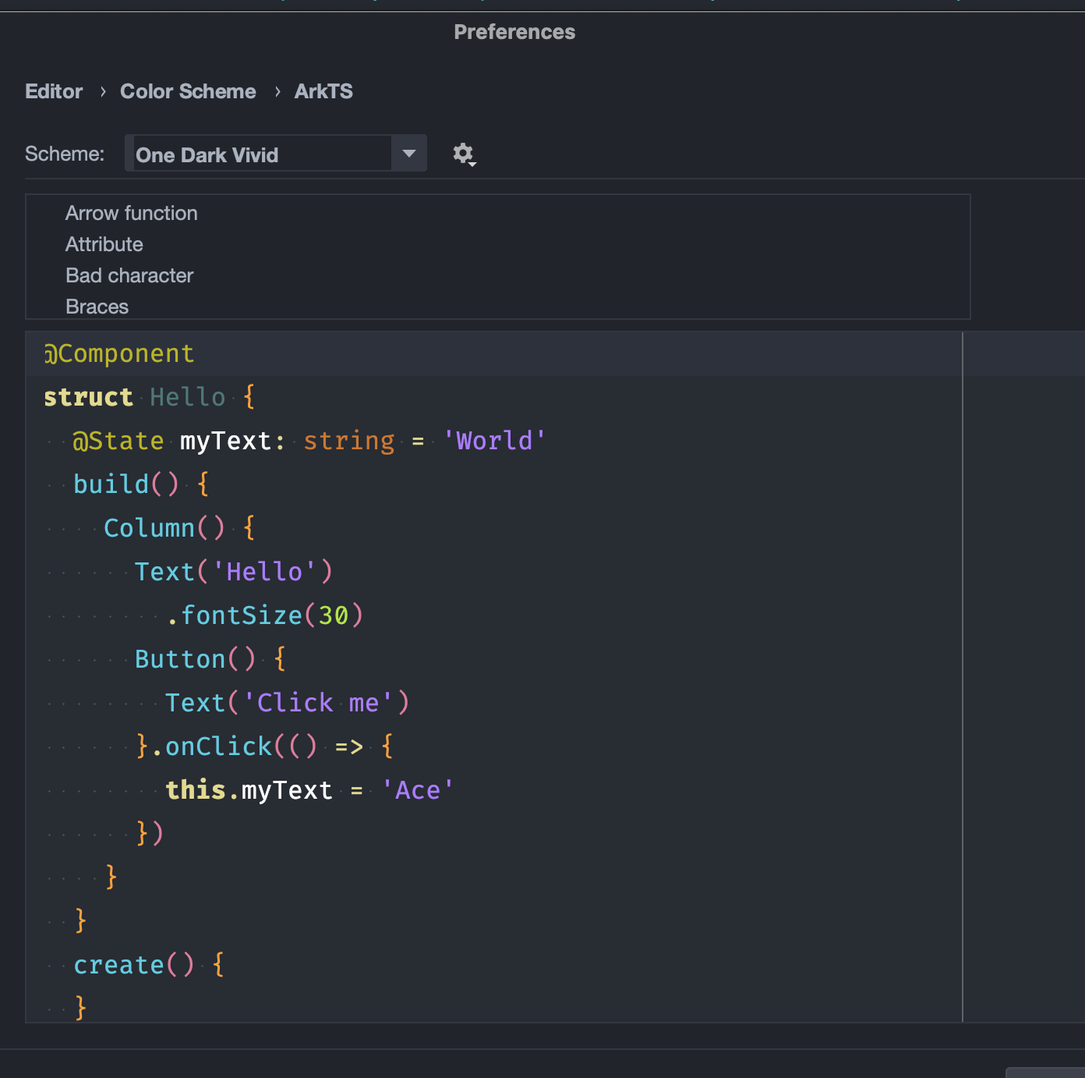Go to the Editor breadcrumb
This screenshot has height=1078, width=1085.
click(54, 91)
